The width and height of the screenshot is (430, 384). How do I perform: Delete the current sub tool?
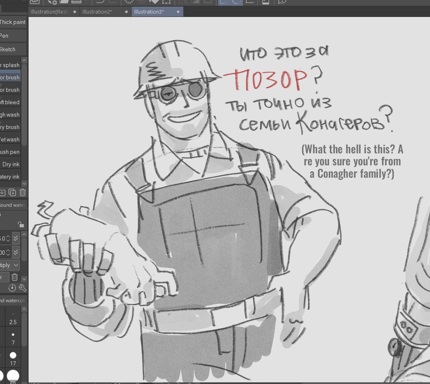point(22,193)
